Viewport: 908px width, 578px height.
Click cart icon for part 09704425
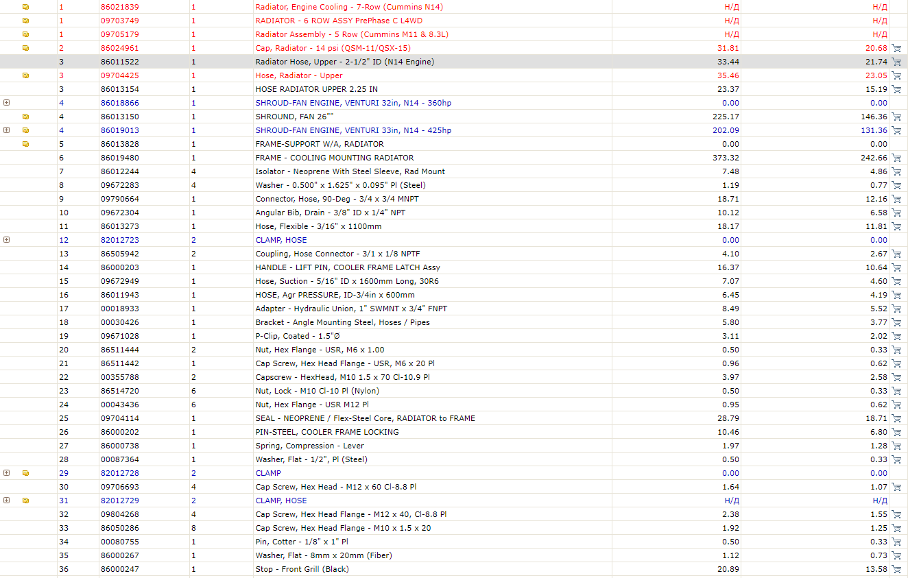pos(896,75)
